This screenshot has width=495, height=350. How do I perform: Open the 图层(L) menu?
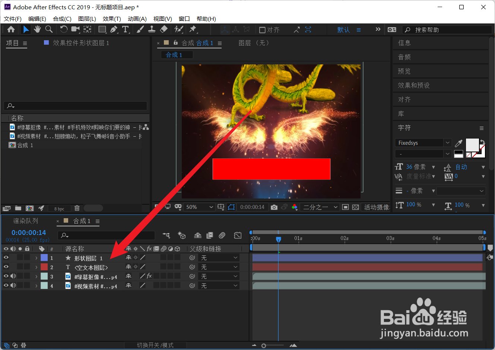[x=87, y=19]
